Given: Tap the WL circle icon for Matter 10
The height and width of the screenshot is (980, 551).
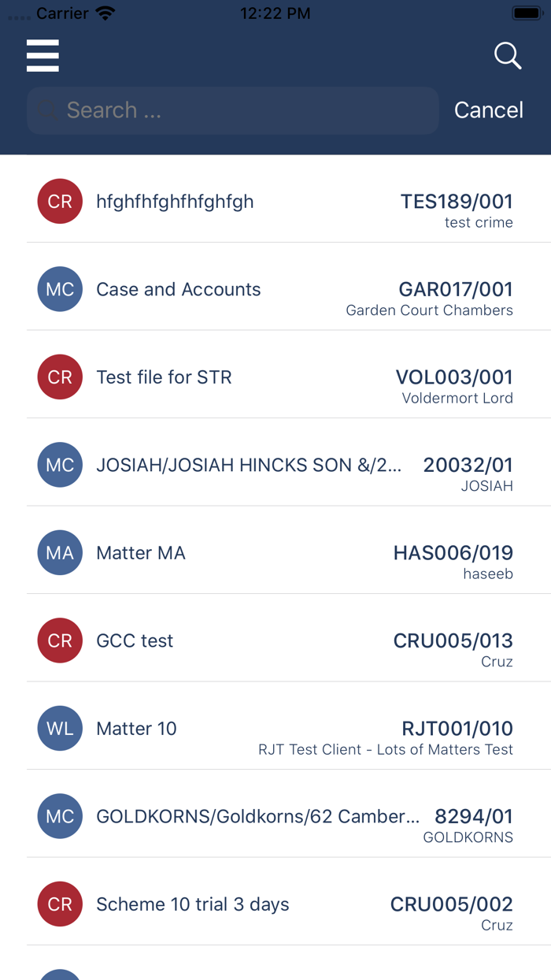Looking at the screenshot, I should pos(60,728).
